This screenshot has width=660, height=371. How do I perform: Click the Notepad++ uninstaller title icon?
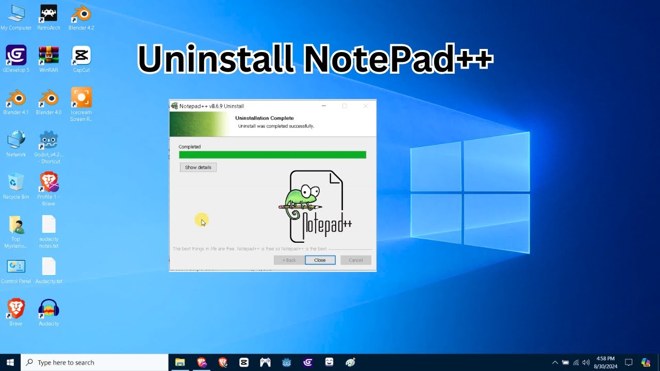coord(174,106)
